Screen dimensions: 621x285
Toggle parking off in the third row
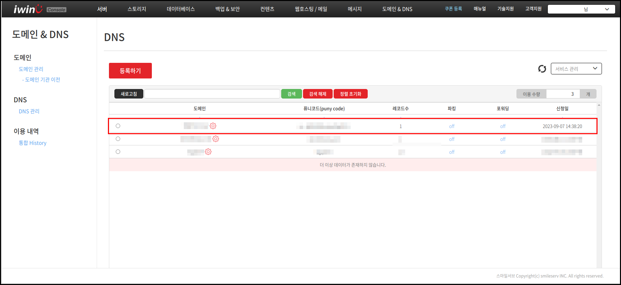[x=451, y=152]
